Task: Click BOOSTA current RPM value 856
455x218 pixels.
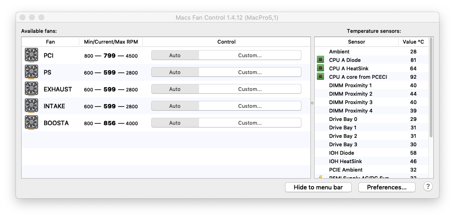Action: (110, 123)
